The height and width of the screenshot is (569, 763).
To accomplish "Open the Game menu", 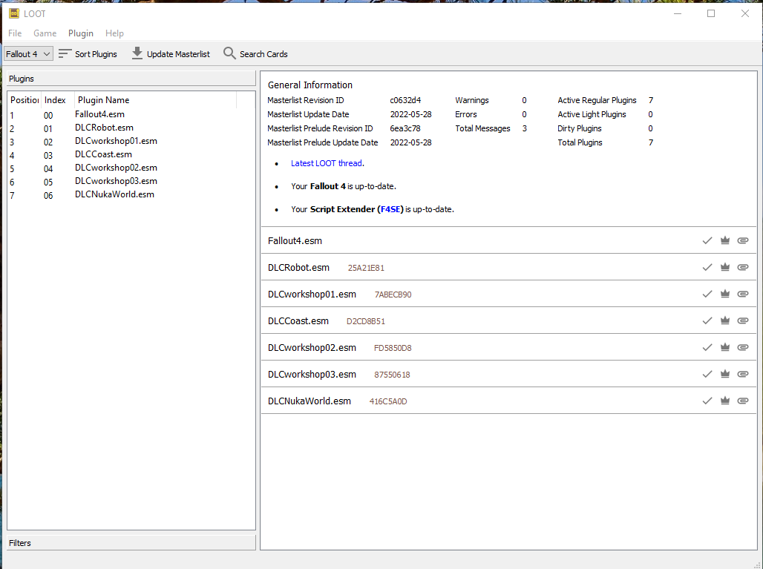I will tap(45, 33).
